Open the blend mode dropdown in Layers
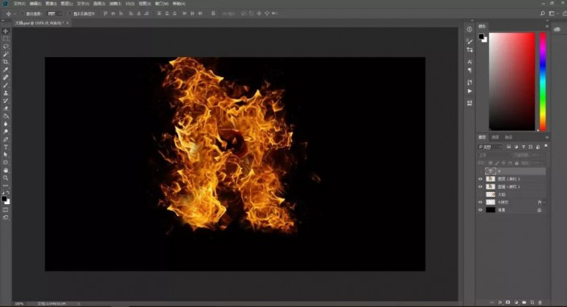 coord(495,155)
